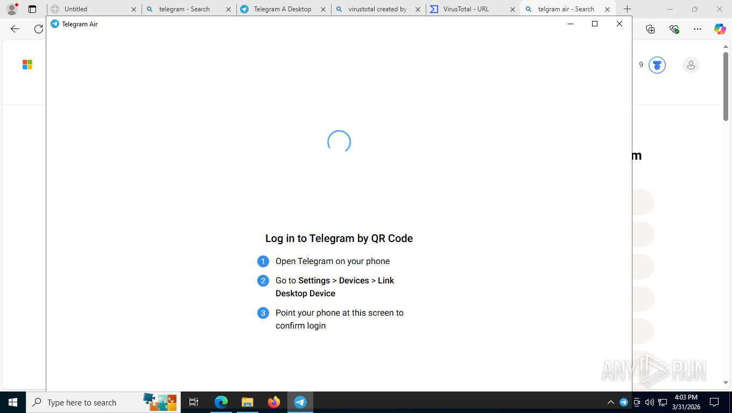This screenshot has width=732, height=413.
Task: Go back in the Edge browser
Action: point(15,29)
